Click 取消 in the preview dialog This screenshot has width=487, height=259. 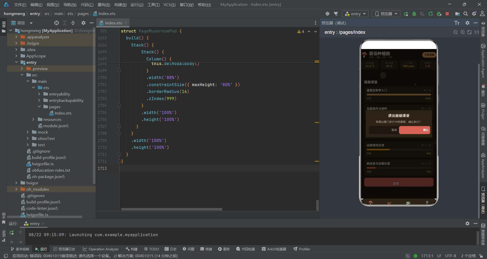coord(384,130)
